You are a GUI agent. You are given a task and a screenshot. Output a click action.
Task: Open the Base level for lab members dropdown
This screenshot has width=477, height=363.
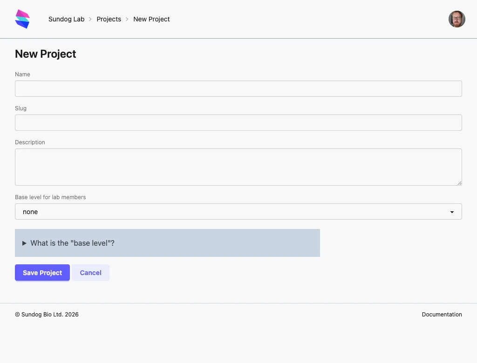click(238, 212)
